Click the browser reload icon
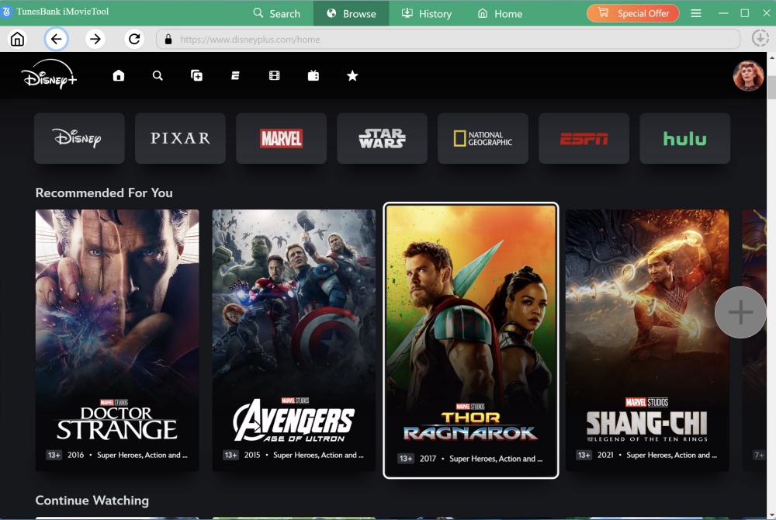This screenshot has width=776, height=520. (134, 39)
